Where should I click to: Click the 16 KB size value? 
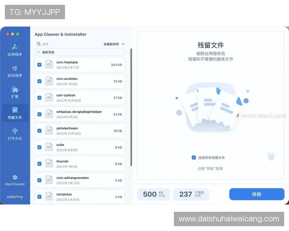118,131
